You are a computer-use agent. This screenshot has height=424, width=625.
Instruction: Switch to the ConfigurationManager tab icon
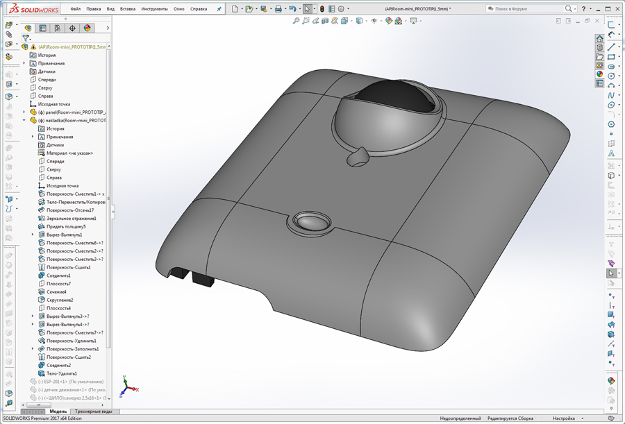57,28
